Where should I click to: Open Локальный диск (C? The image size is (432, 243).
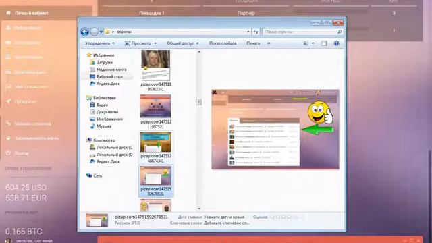click(x=114, y=147)
